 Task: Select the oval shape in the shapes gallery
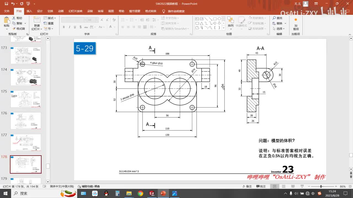[x=219, y=19]
